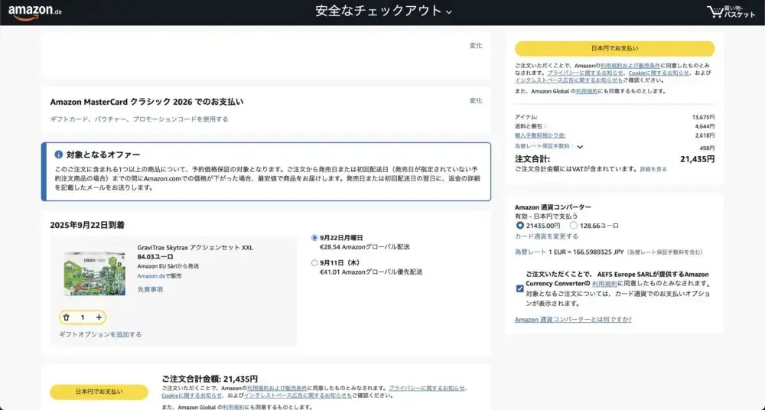Click 変化 in the top address section
The height and width of the screenshot is (410, 765).
click(476, 45)
